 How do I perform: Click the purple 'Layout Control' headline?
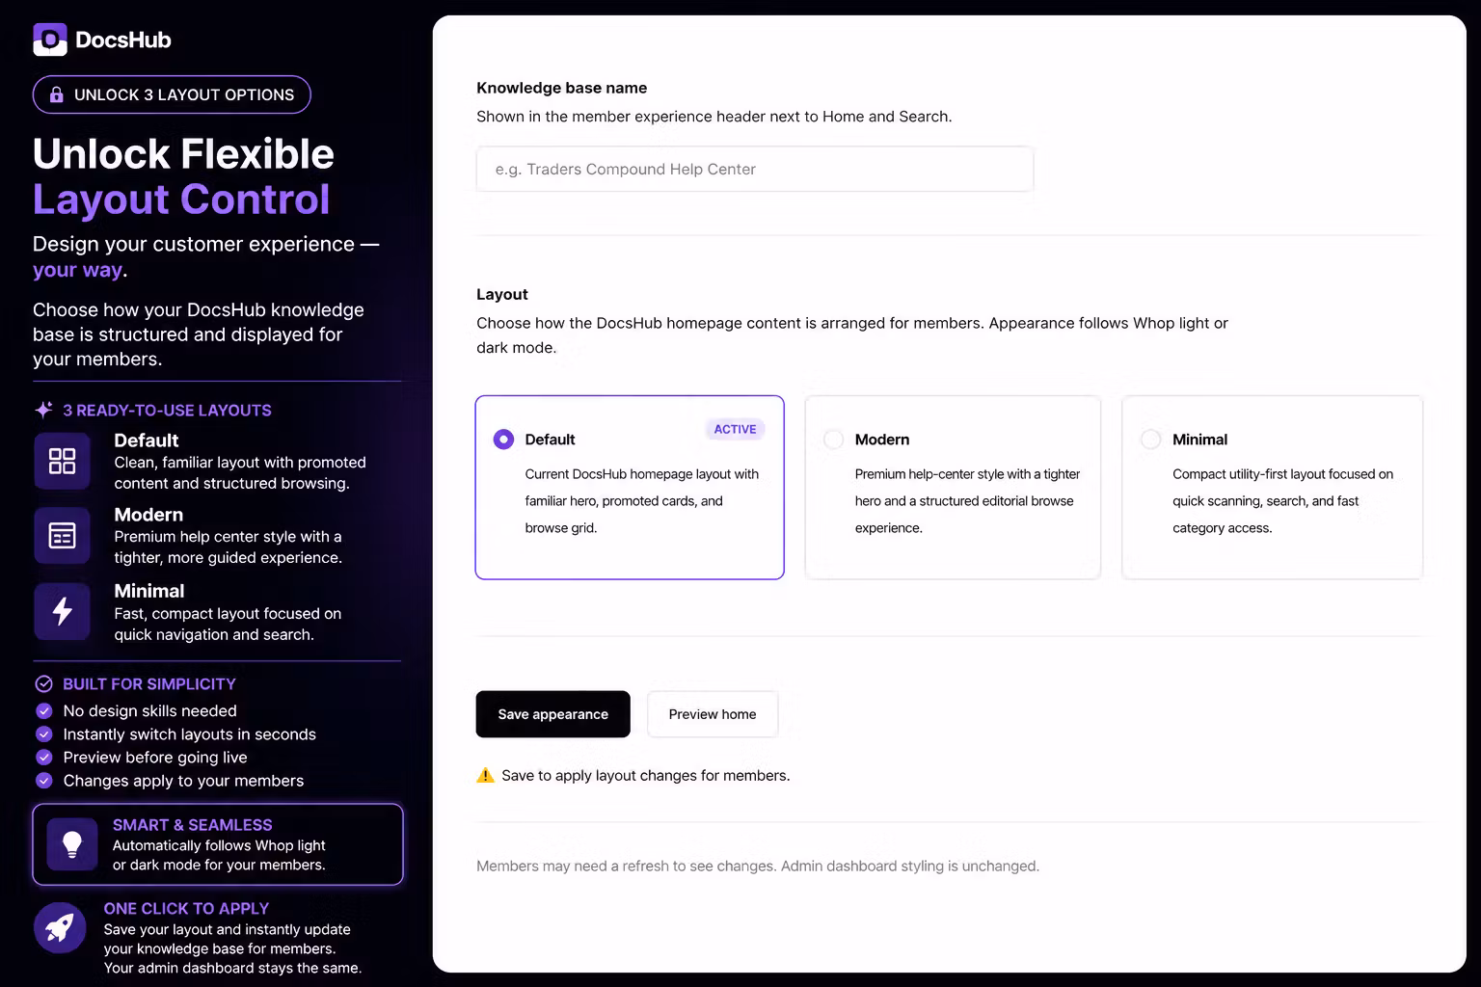[181, 200]
